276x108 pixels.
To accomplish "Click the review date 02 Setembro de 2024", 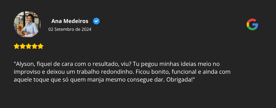I will tap(70, 29).
